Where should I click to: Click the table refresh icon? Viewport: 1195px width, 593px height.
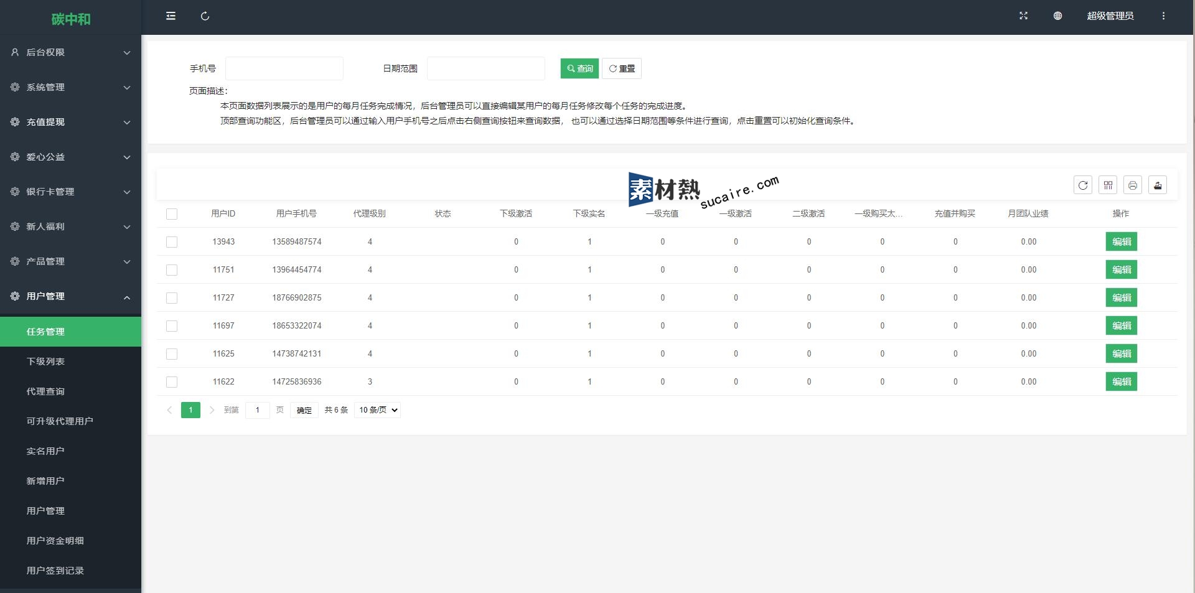click(1083, 185)
